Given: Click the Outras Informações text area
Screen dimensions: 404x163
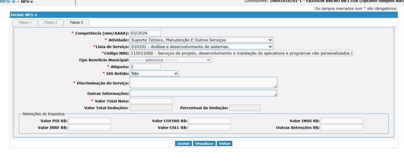Looking at the screenshot, I should tap(203, 93).
